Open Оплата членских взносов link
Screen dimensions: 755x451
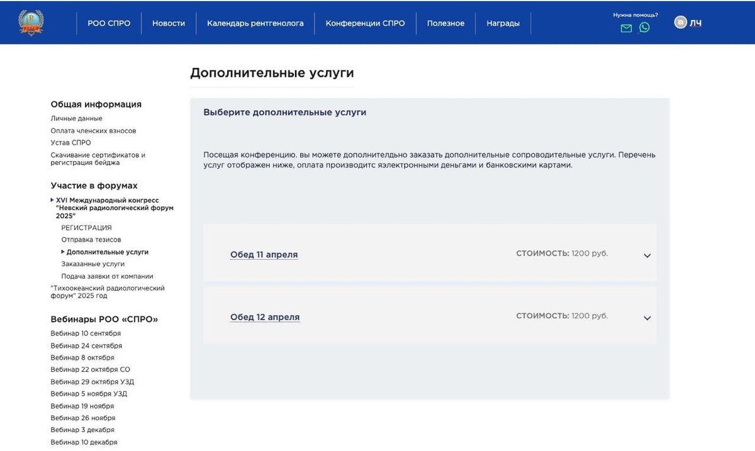pyautogui.click(x=93, y=131)
